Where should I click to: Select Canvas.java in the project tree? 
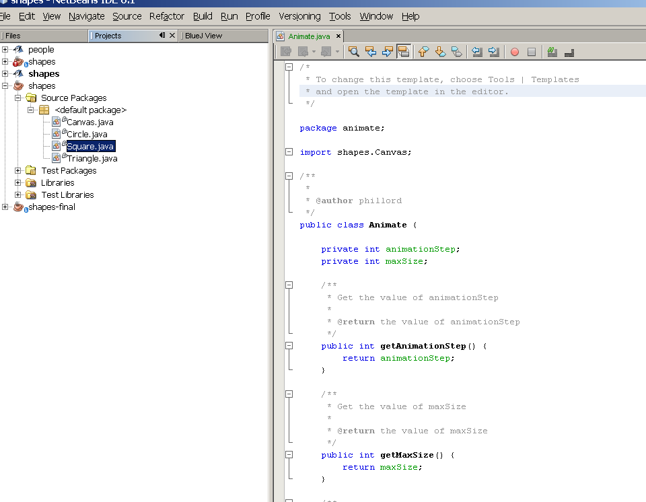pyautogui.click(x=89, y=122)
